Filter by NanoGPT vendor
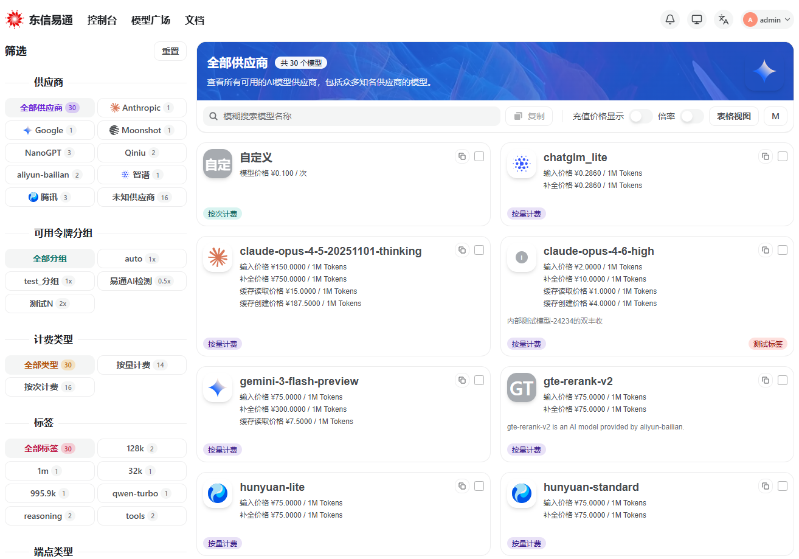 click(x=50, y=153)
